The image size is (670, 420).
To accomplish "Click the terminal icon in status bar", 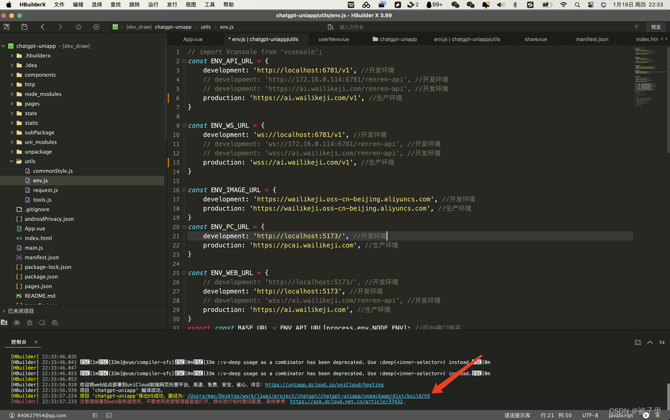I will 109,415.
